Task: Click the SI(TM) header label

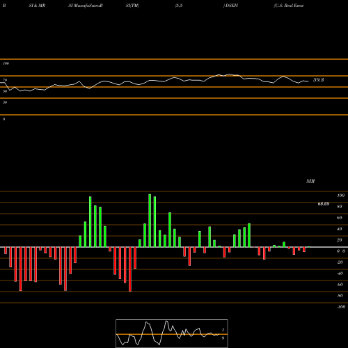Action: [132, 6]
